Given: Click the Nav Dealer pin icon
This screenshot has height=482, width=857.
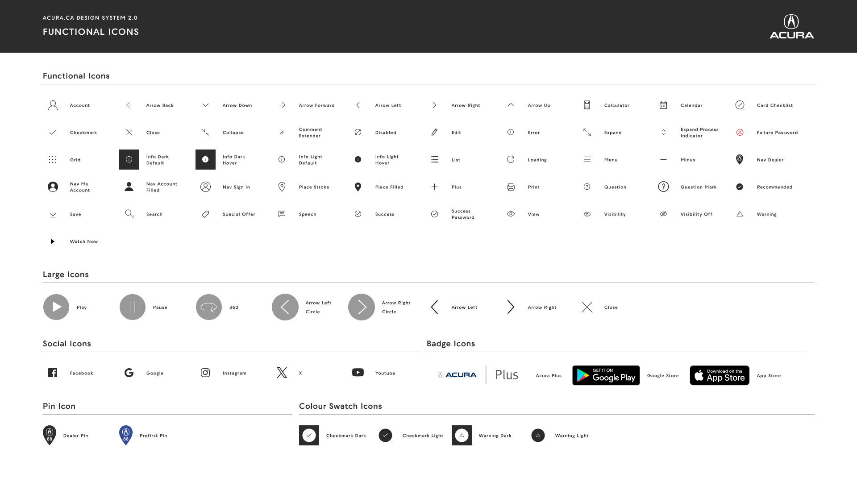Looking at the screenshot, I should pyautogui.click(x=740, y=159).
